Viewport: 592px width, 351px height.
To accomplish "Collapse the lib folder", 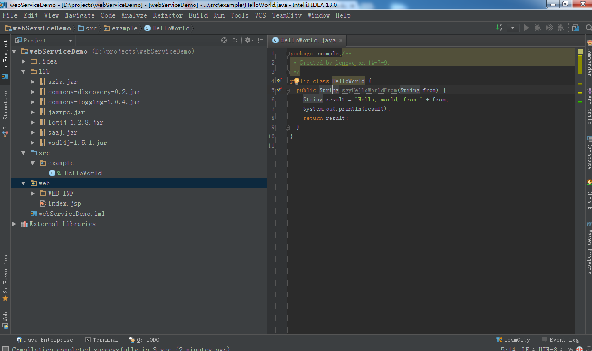I will click(24, 71).
